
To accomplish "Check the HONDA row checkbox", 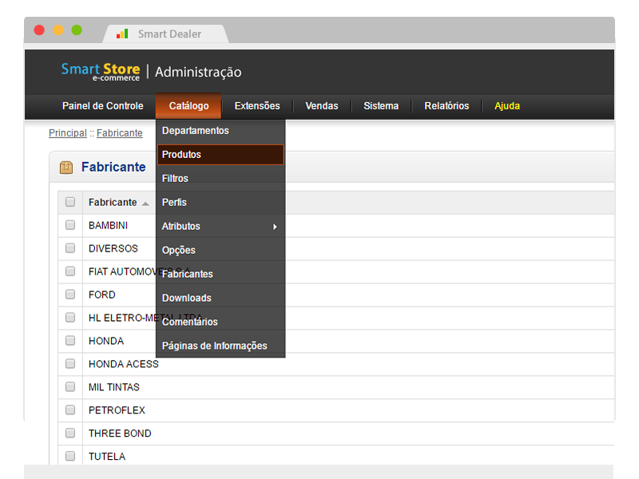I will coord(70,340).
